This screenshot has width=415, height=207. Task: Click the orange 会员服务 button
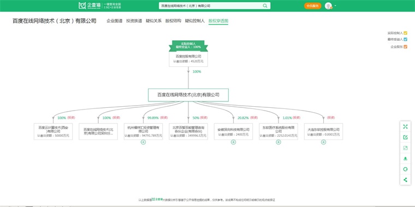[312, 6]
